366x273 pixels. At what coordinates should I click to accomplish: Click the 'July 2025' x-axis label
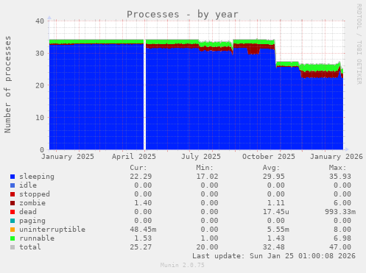[201, 157]
